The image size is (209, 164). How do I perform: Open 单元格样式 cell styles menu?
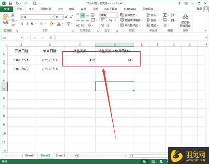point(130,25)
